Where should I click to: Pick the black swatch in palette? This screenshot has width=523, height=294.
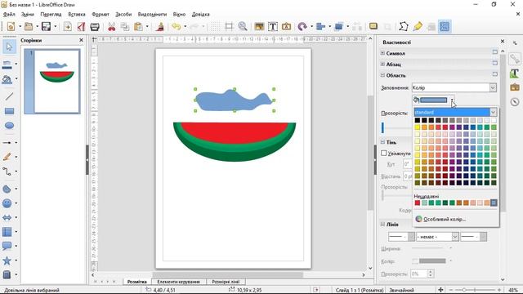click(x=418, y=120)
